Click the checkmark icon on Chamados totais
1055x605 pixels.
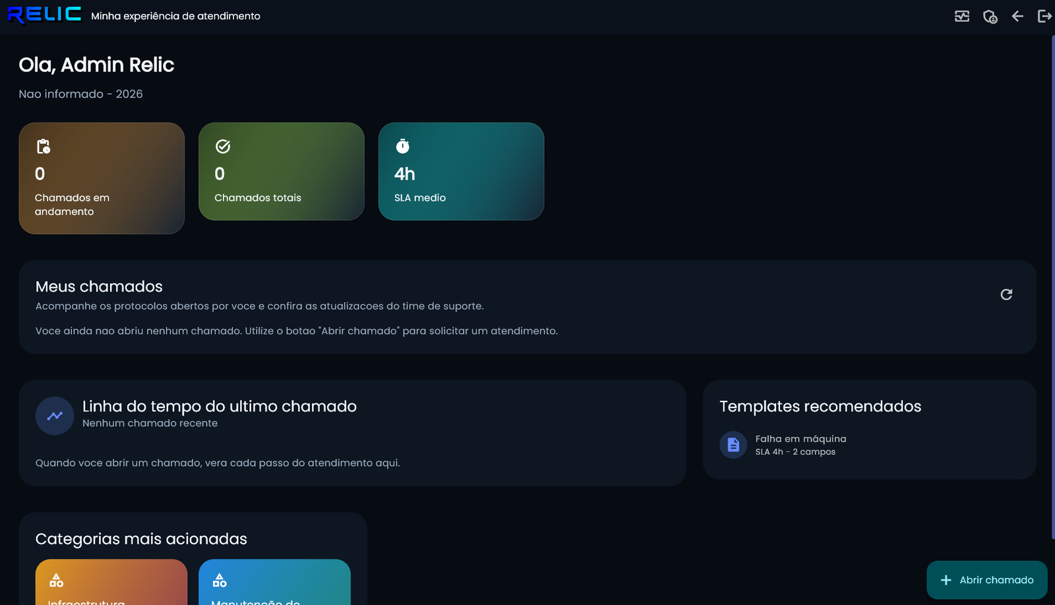(x=223, y=146)
